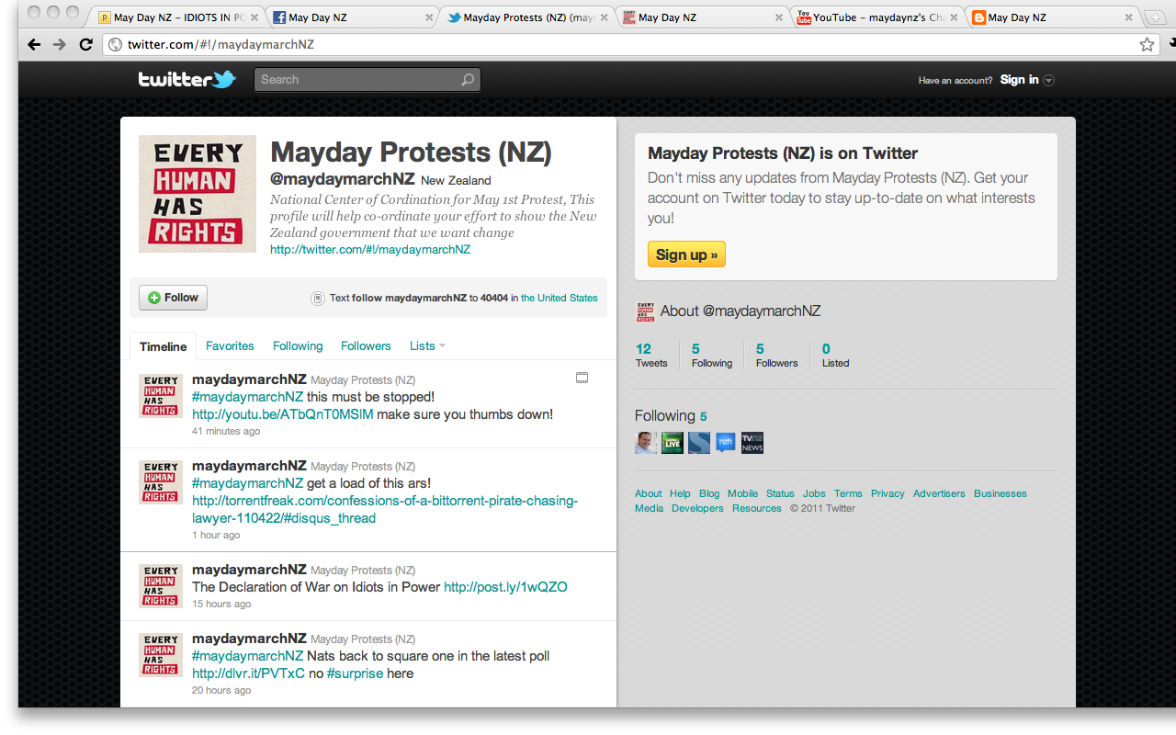1176x735 pixels.
Task: Click the browser forward arrow
Action: [x=60, y=44]
